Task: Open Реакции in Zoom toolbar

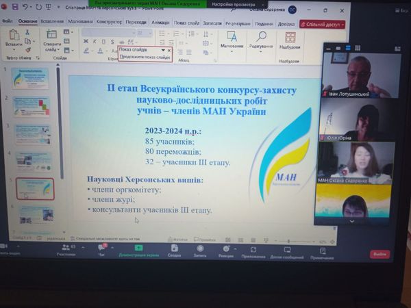Action: [x=226, y=251]
